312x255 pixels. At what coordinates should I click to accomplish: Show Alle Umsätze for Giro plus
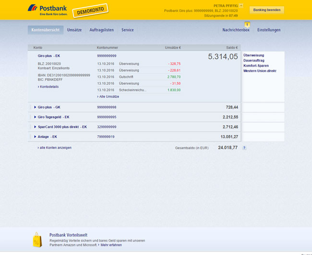click(x=108, y=96)
